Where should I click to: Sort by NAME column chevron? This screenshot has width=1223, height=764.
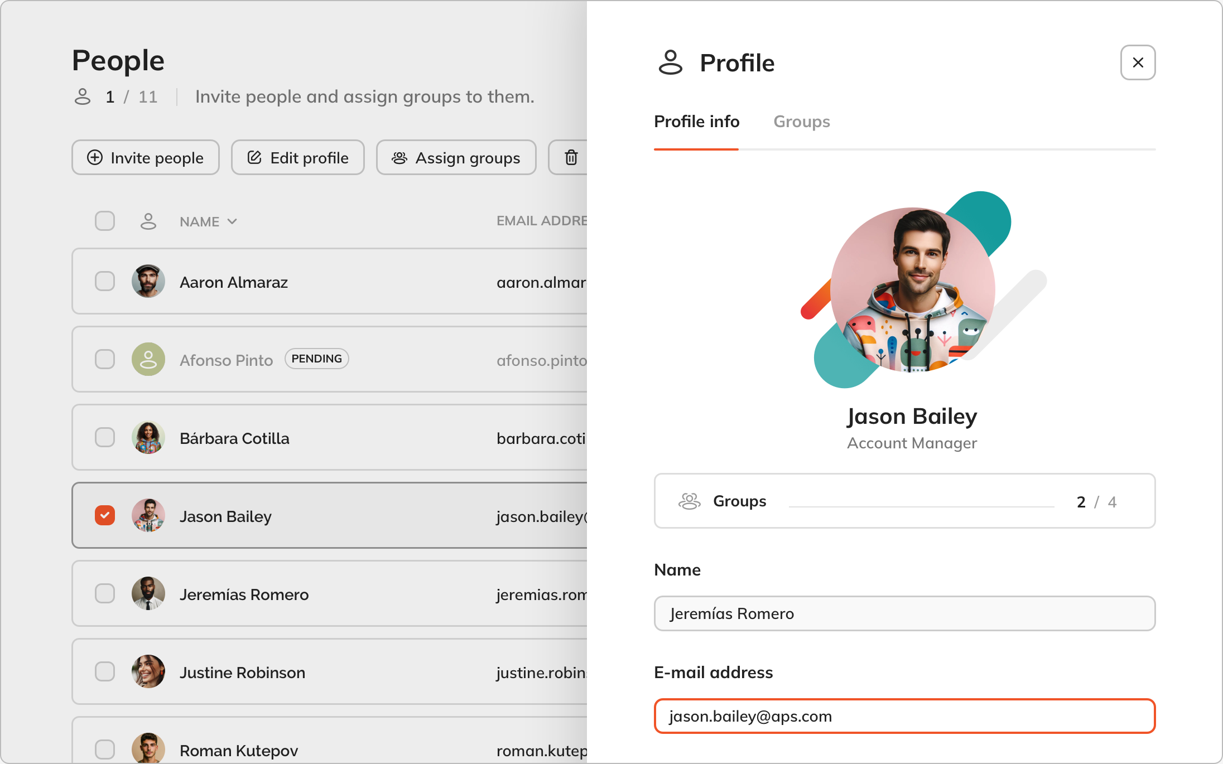[x=232, y=222]
